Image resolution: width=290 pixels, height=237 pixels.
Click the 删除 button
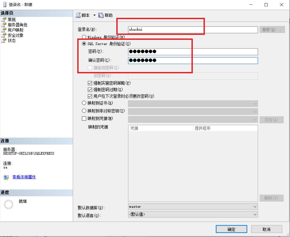point(271,198)
